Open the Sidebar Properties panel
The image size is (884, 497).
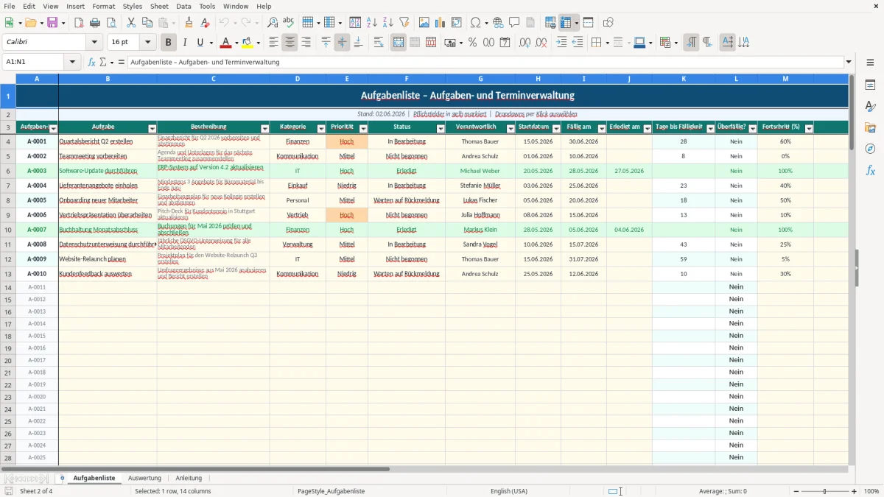[x=870, y=85]
